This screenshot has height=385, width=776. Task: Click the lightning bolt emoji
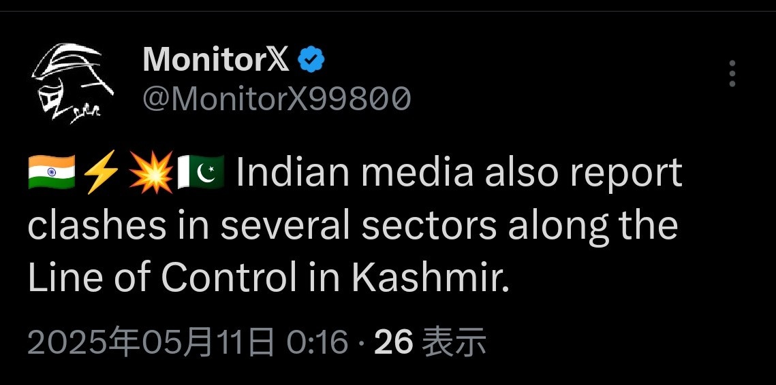[x=102, y=173]
